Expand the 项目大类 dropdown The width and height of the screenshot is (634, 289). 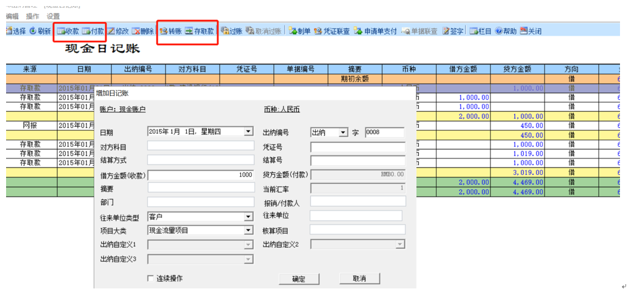(x=248, y=231)
